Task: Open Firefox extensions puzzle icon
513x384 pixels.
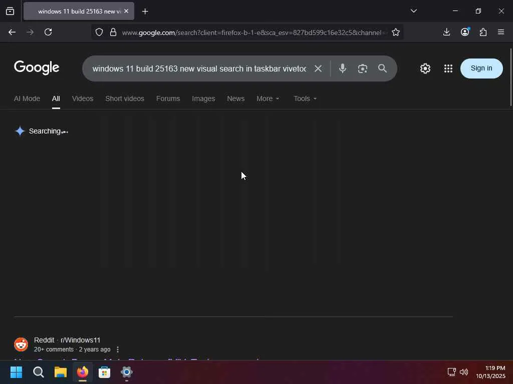Action: (483, 32)
